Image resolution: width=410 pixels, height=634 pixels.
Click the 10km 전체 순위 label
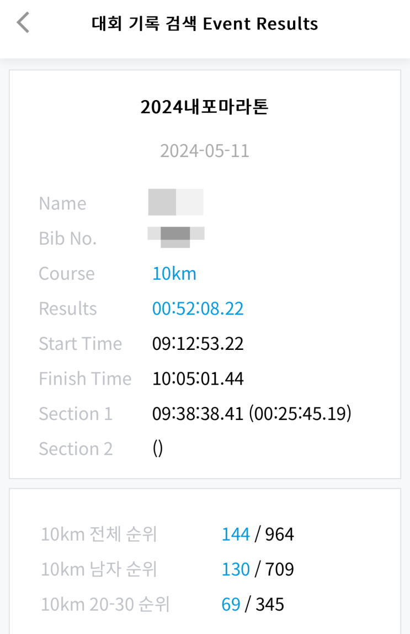tap(99, 535)
